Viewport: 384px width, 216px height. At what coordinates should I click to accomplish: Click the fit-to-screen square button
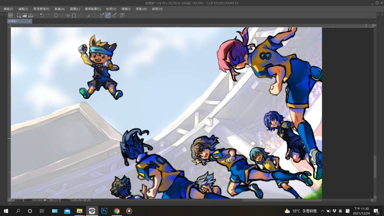pos(45,200)
